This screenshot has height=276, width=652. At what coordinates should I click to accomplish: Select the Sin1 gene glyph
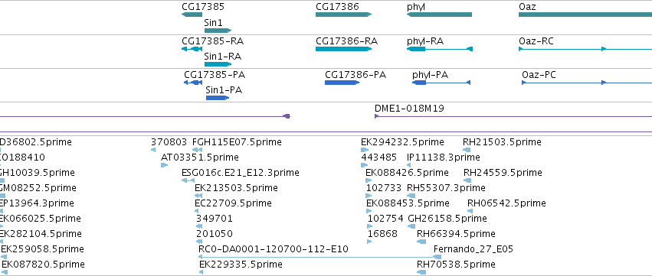[218, 31]
